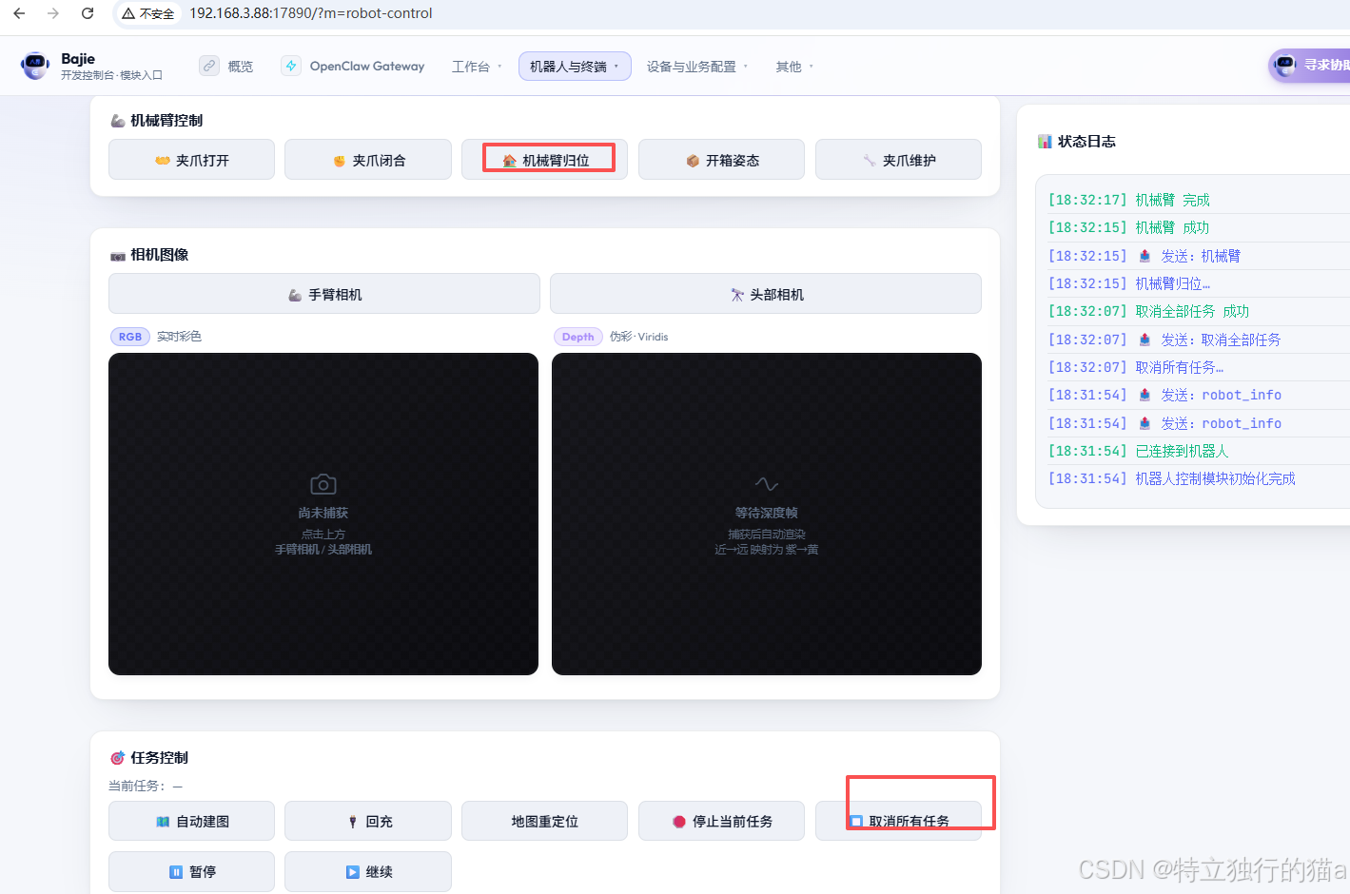This screenshot has width=1350, height=894.
Task: Click the RGB preview camera placeholder
Action: 323,514
